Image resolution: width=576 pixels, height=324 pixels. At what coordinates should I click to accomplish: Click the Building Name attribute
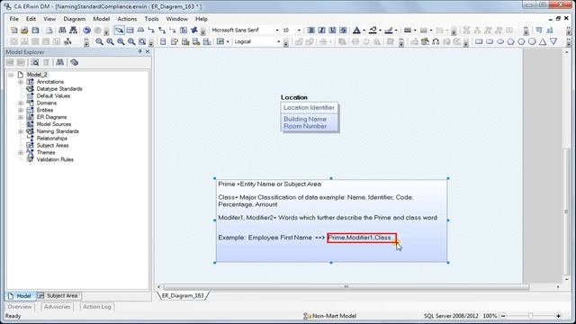point(305,119)
